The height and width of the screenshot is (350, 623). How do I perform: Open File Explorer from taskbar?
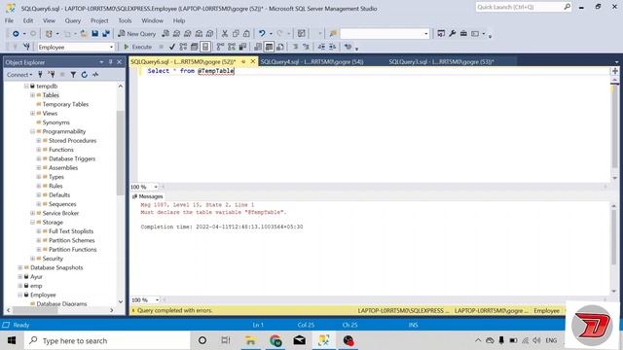(250, 340)
